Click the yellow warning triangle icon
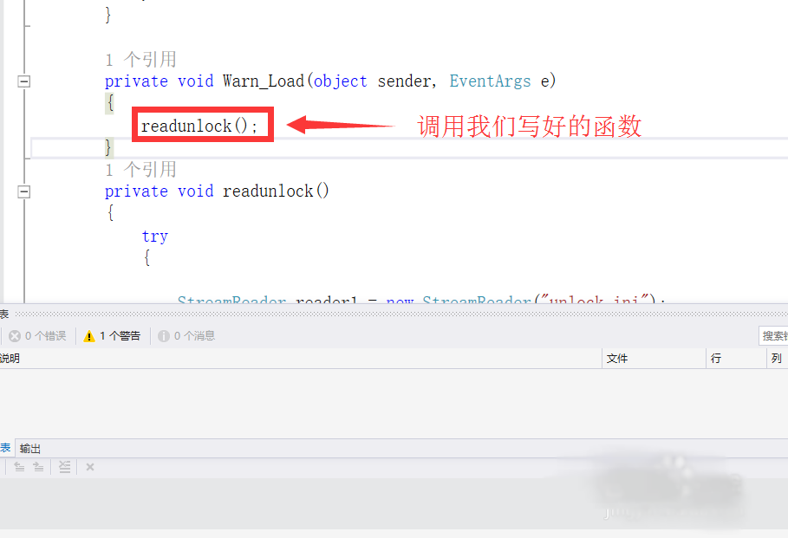The width and height of the screenshot is (788, 538). (x=89, y=336)
